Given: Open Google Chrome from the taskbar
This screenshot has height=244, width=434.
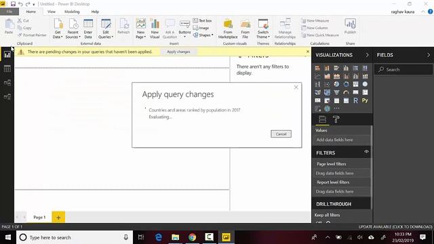Looking at the screenshot, I should pos(192,237).
